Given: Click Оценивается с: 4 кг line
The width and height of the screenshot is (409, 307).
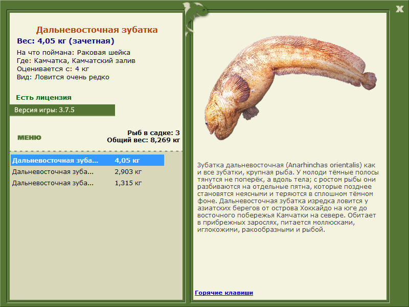Looking at the screenshot, I should point(53,69).
